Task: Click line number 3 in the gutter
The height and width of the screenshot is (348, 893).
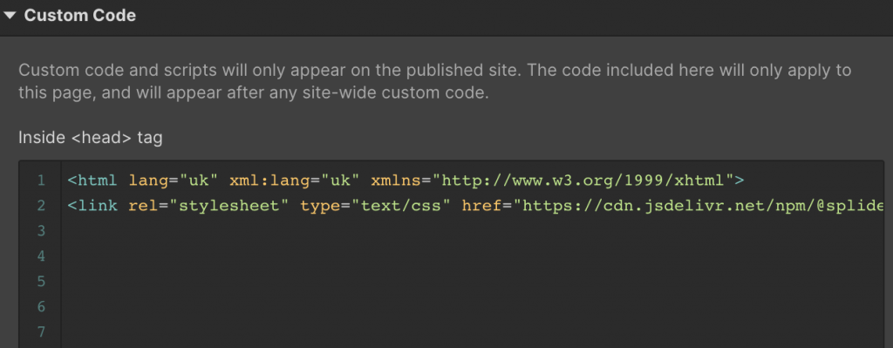Action: (x=41, y=230)
